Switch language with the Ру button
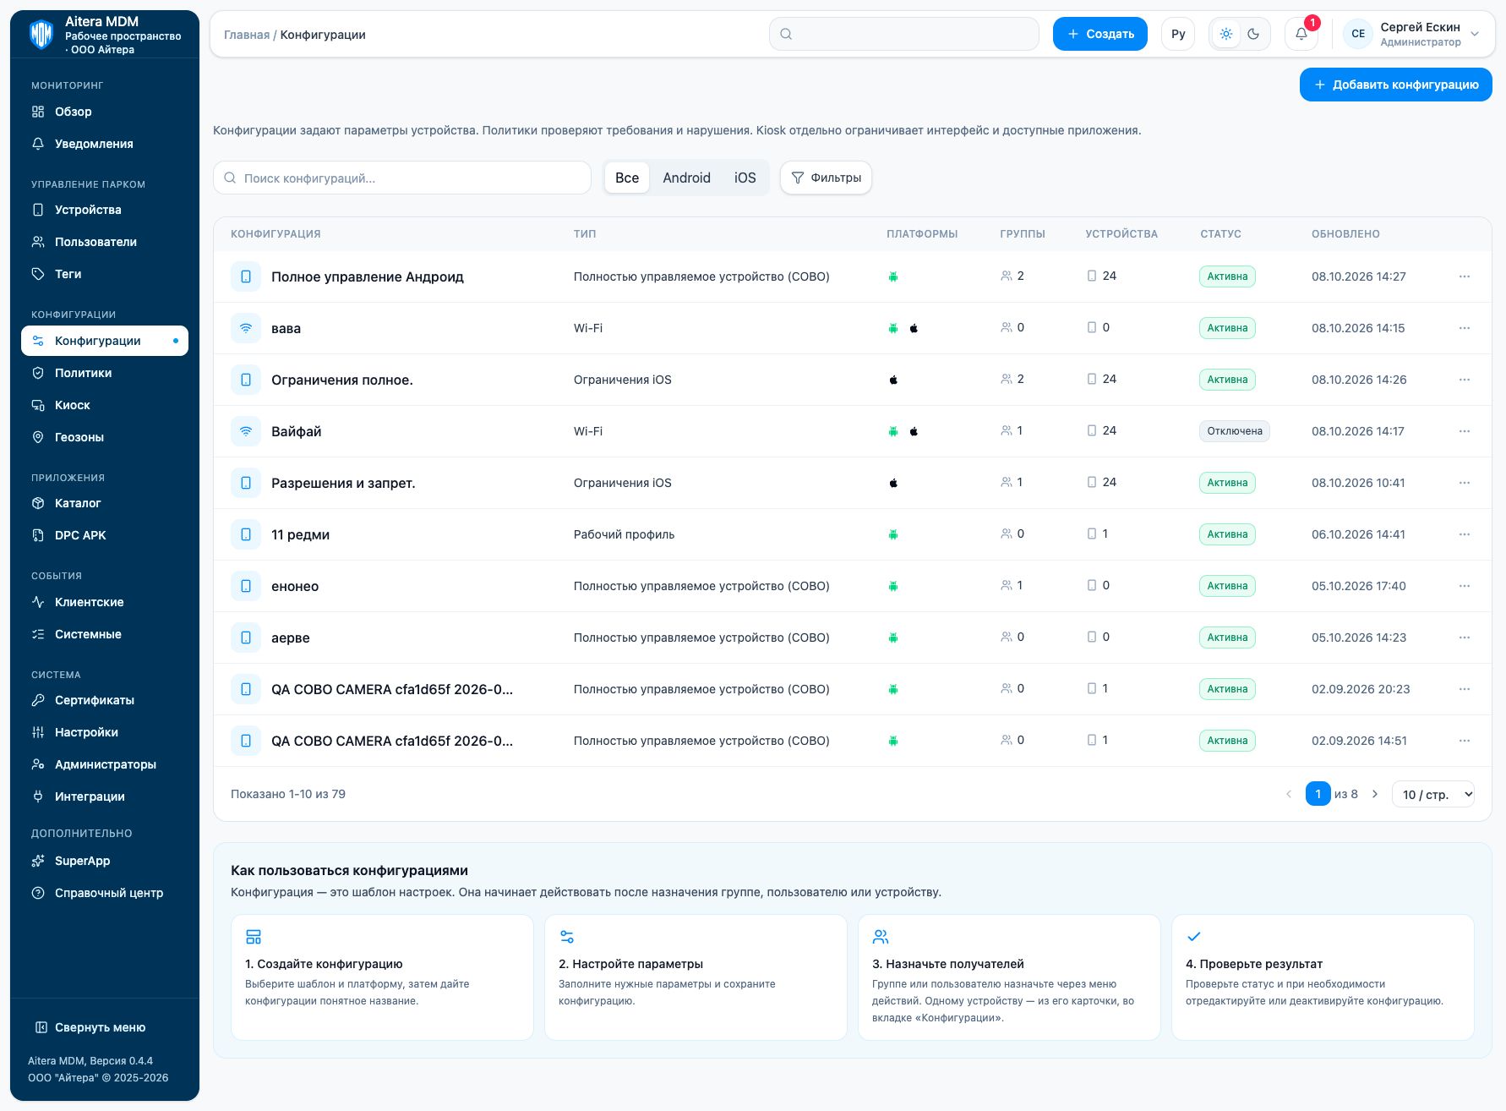 pyautogui.click(x=1178, y=35)
